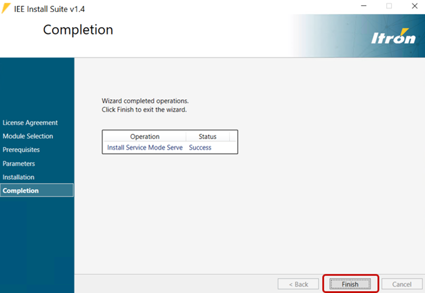
Task: Click the 'Wizard completed operations.' text
Action: tap(145, 101)
